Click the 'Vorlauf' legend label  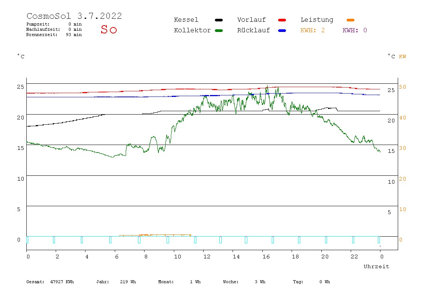(251, 20)
